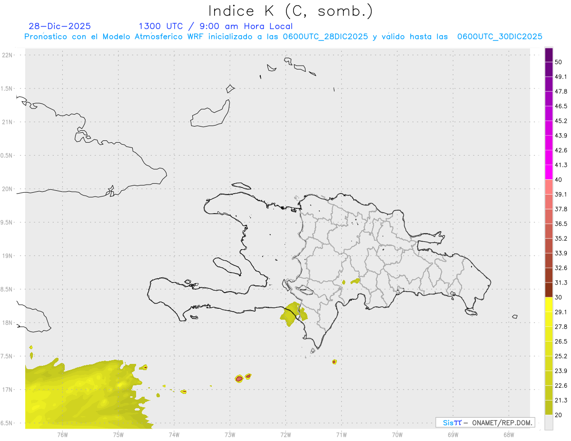The width and height of the screenshot is (571, 441).
Task: Click the '43.9' colorbar value
Action: click(561, 136)
